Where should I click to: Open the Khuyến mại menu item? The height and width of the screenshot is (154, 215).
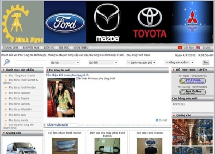pyautogui.click(x=31, y=48)
